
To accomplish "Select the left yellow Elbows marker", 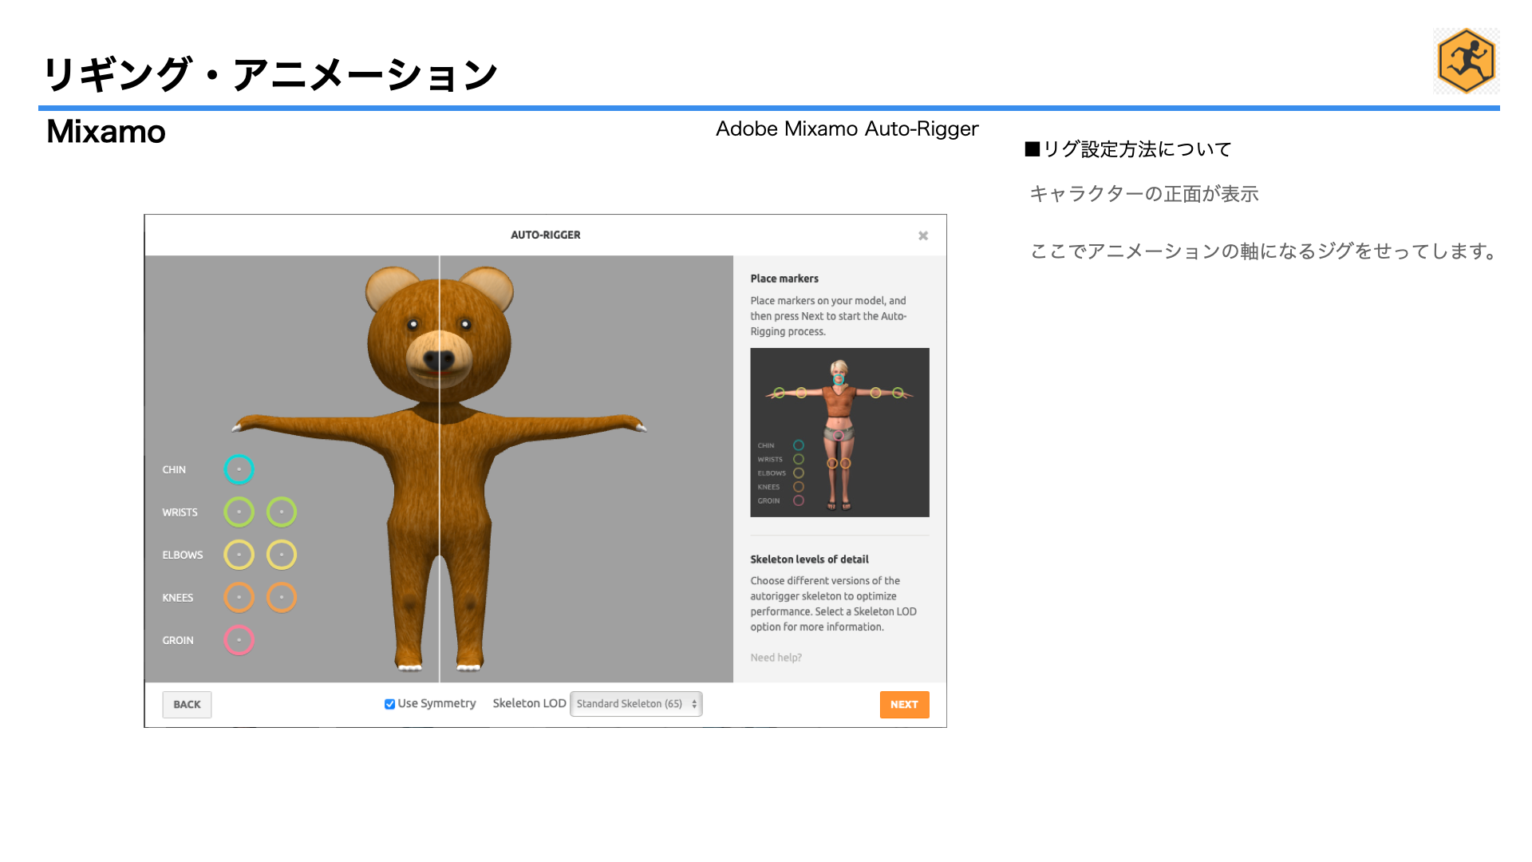I will click(239, 555).
